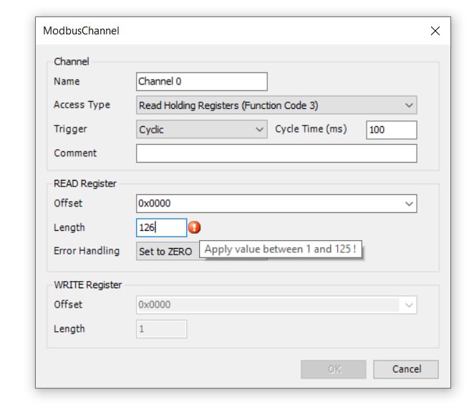Click the WRITE Register Offset dropdown arrow
Screen dimensions: 469x405
click(x=409, y=305)
